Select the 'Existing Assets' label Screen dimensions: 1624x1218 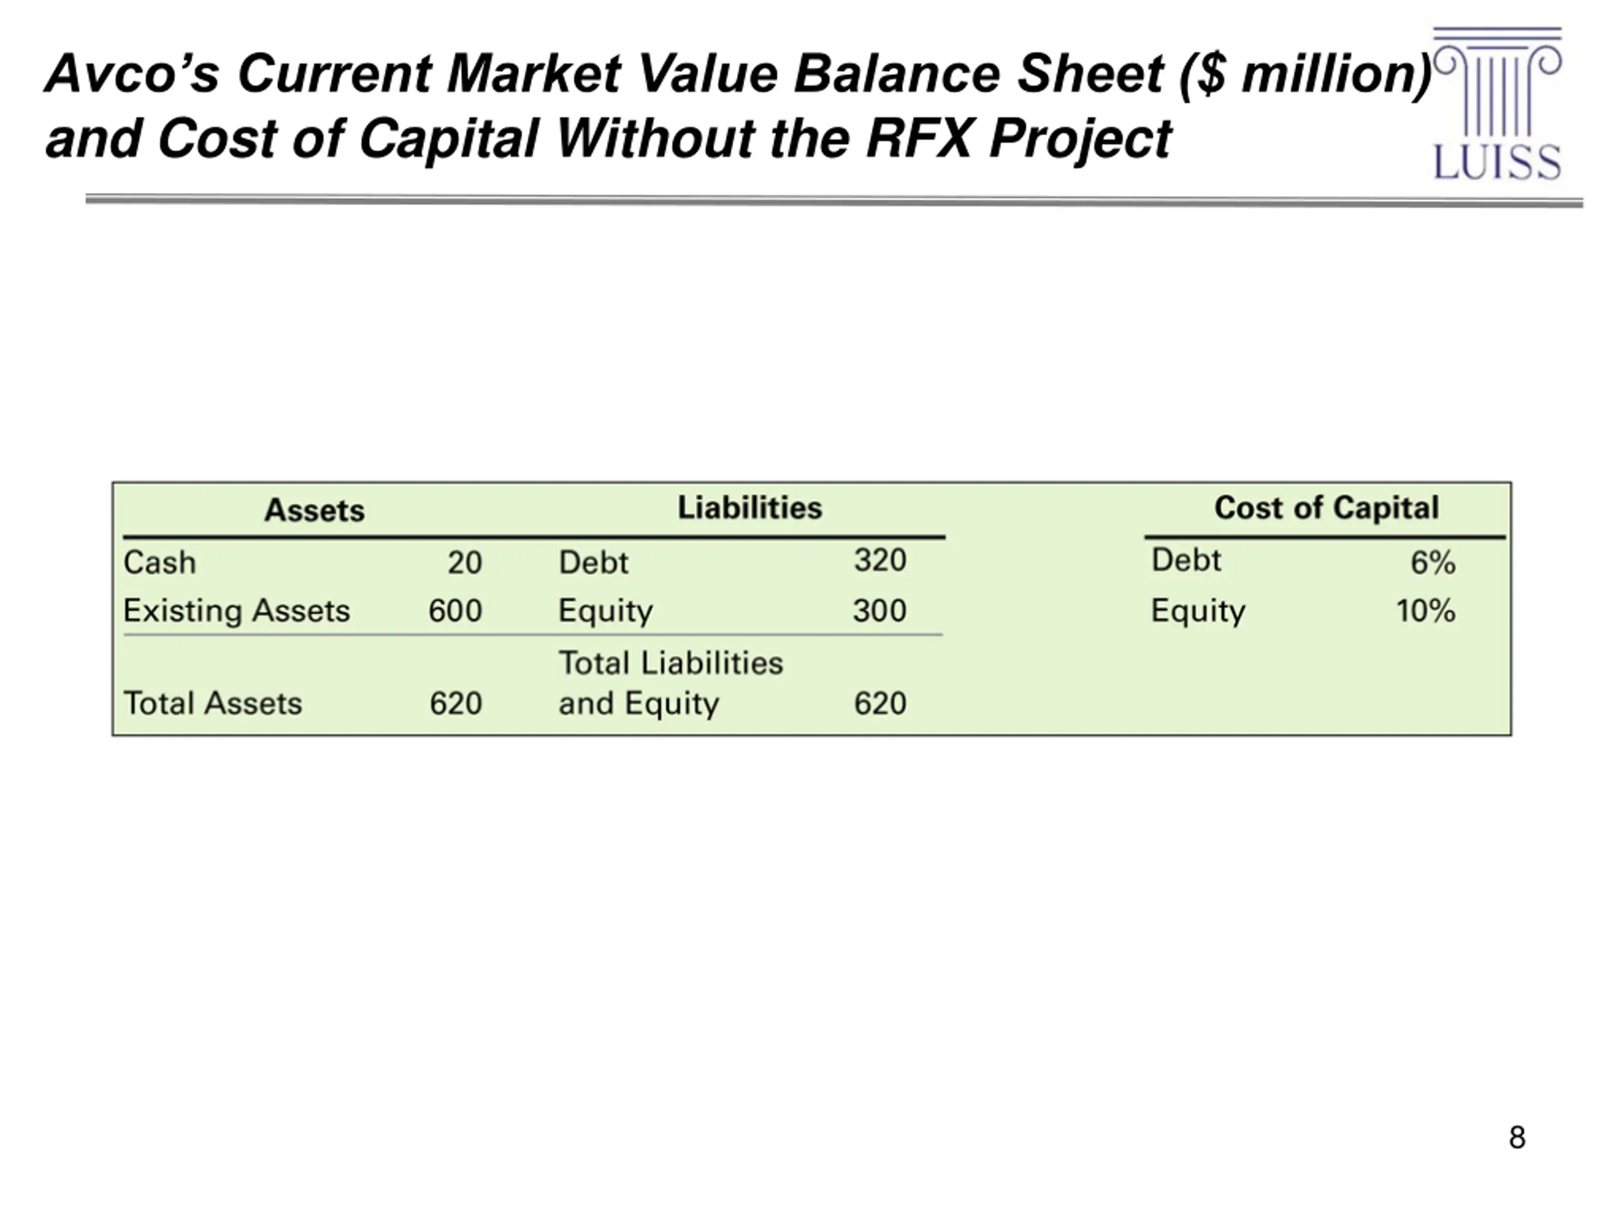(x=237, y=611)
